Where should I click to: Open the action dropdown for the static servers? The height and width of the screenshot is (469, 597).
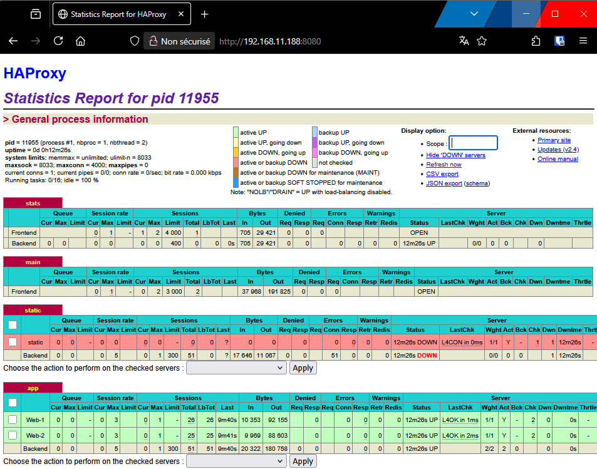(236, 368)
